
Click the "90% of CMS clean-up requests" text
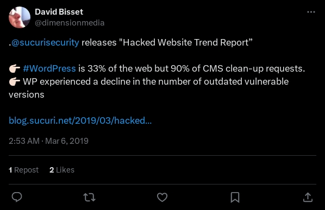(237, 68)
